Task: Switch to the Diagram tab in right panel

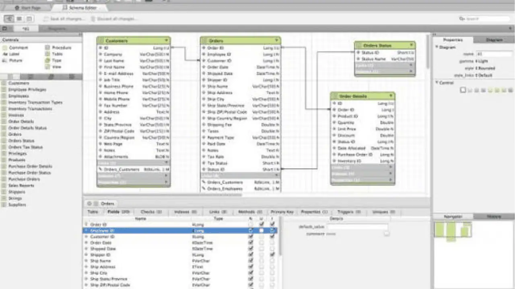Action: pos(494,40)
